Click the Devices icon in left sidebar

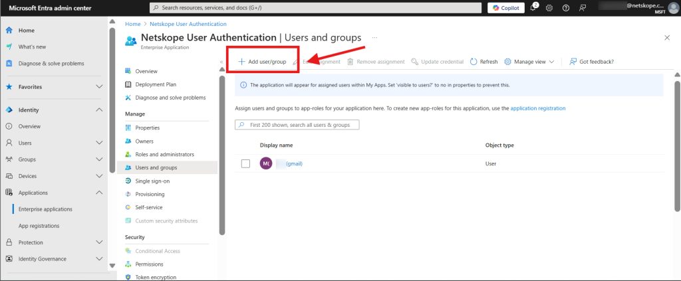[x=9, y=176]
